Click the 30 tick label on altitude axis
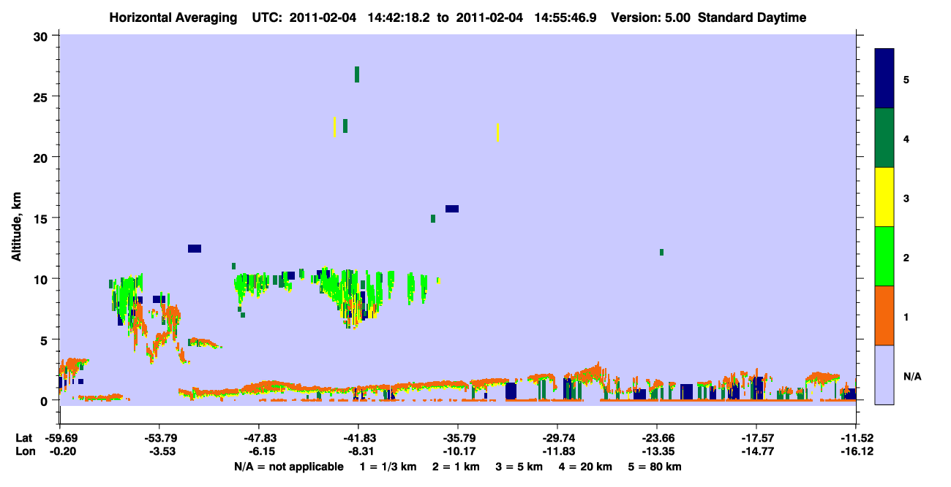The width and height of the screenshot is (951, 487). coord(42,36)
